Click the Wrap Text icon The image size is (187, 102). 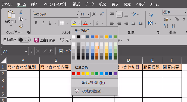coord(151,14)
